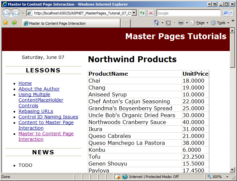Viewport: 237px width, 181px height.
Task: Expand the toolbar overflow chevron
Action: point(233,20)
